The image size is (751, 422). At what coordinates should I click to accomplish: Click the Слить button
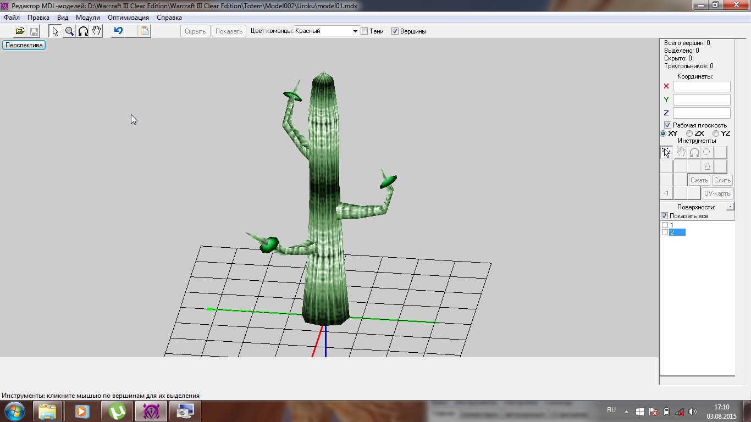[722, 180]
